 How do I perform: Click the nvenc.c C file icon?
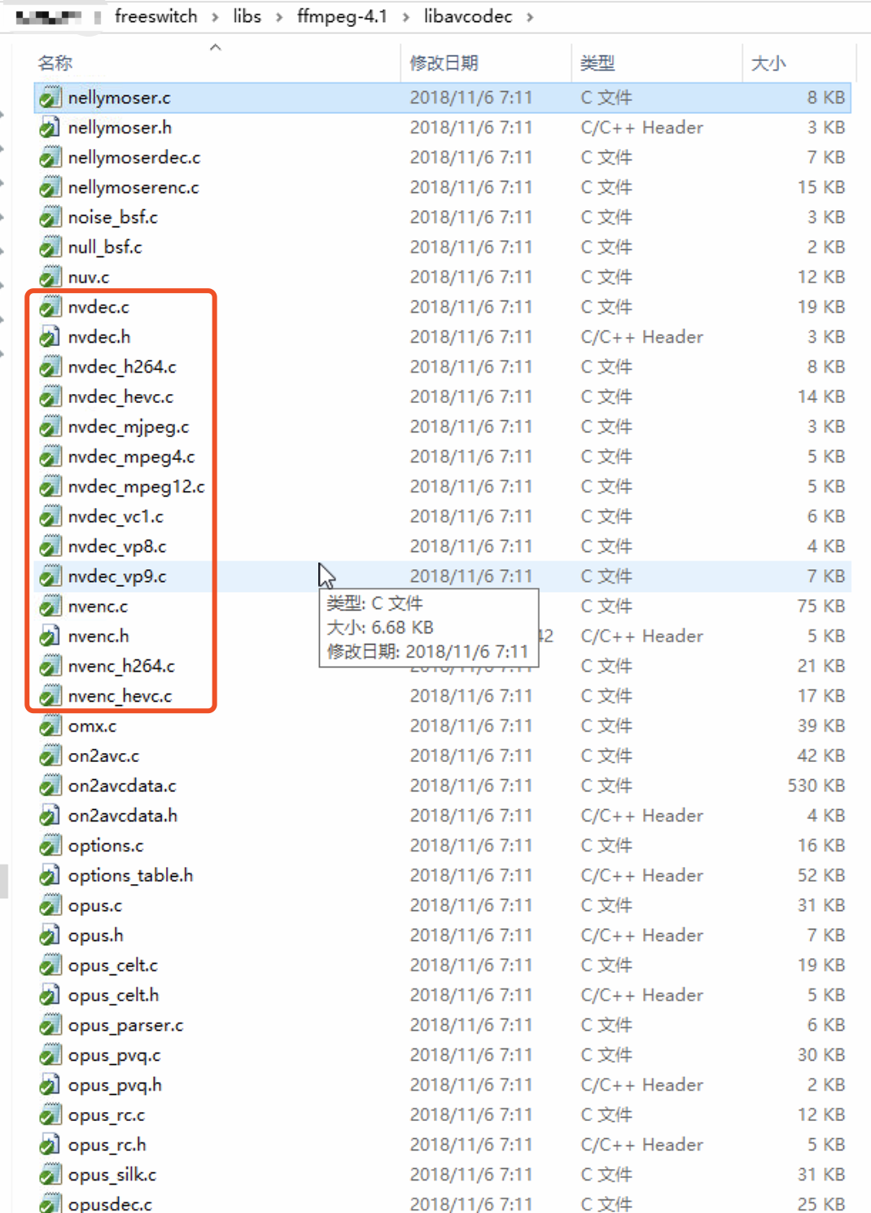tap(49, 606)
